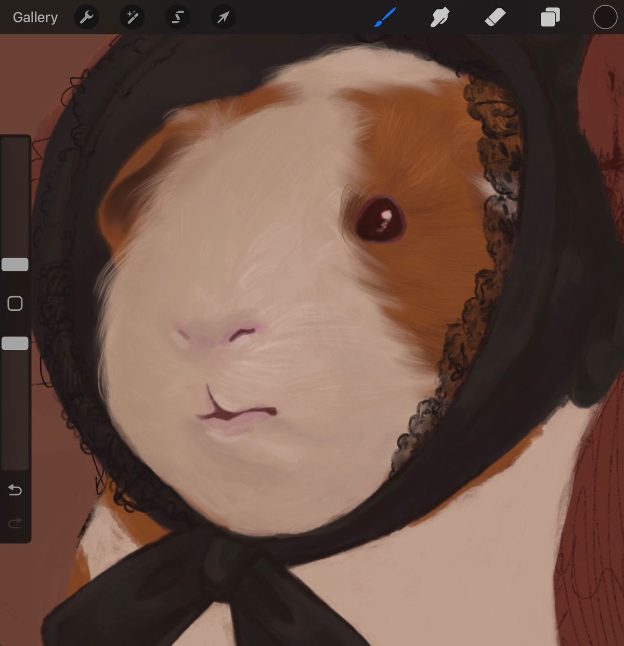Select the Smudge tool
Viewport: 624px width, 646px height.
pos(440,18)
